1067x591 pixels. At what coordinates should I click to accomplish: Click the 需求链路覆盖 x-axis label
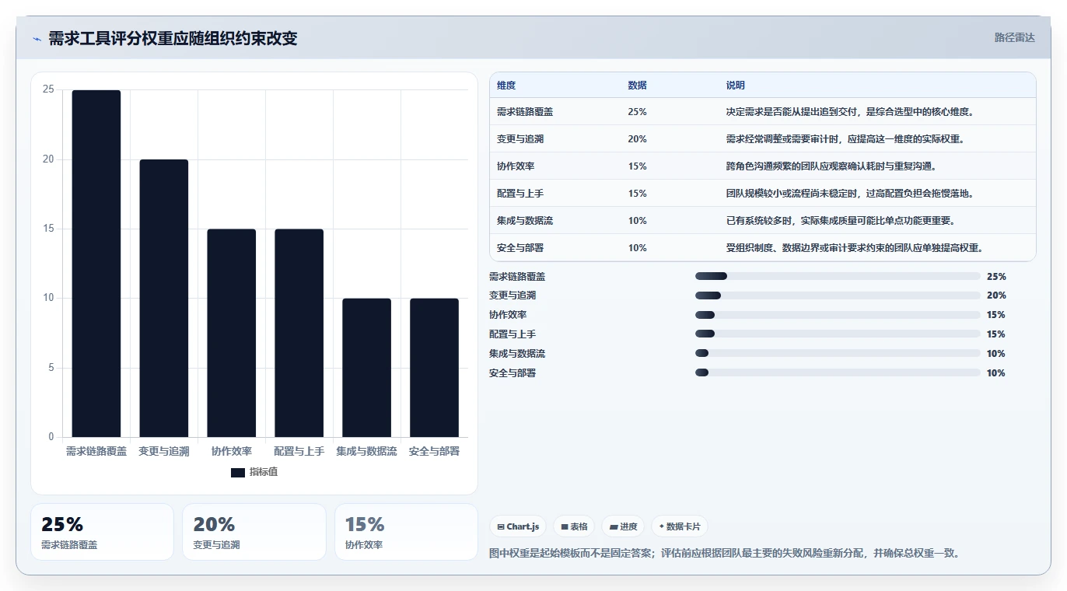[x=96, y=451]
